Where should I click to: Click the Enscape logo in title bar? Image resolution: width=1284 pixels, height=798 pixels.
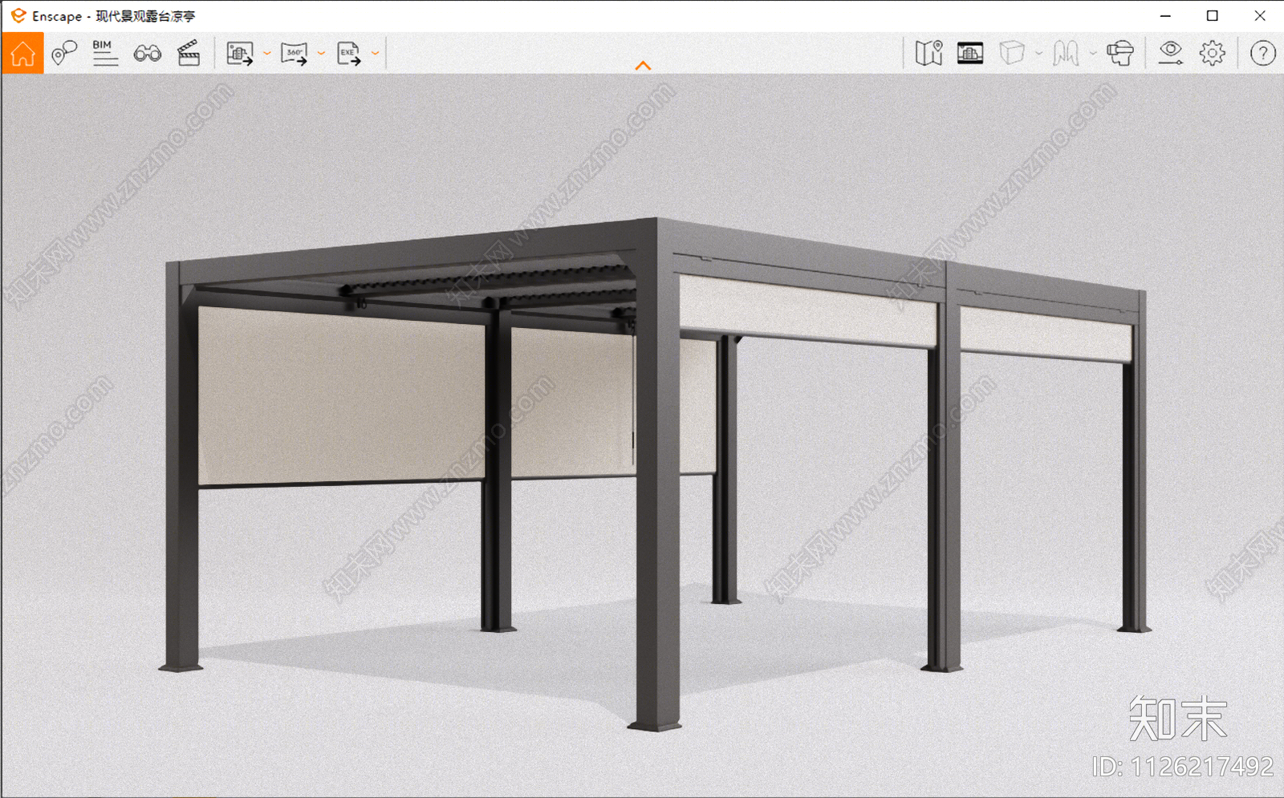(x=18, y=15)
